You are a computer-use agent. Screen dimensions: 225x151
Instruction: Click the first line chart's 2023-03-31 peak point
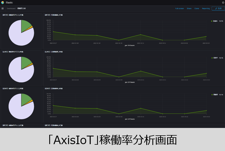pos(141,35)
